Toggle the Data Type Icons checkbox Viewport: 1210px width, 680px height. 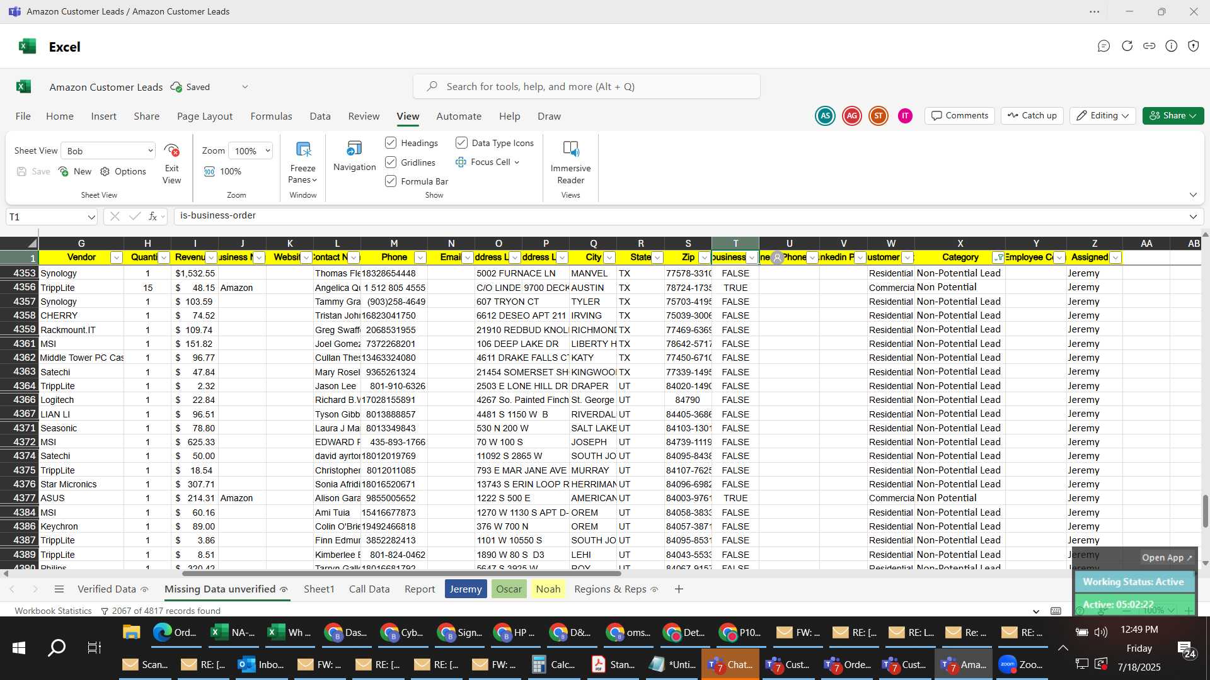461,143
